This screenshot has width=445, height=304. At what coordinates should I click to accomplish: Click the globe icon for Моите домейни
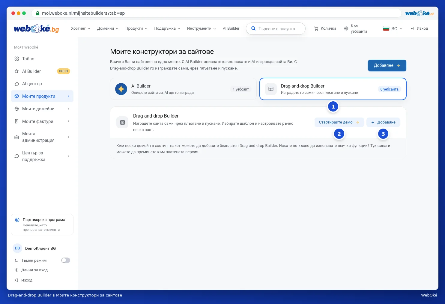coord(17,109)
